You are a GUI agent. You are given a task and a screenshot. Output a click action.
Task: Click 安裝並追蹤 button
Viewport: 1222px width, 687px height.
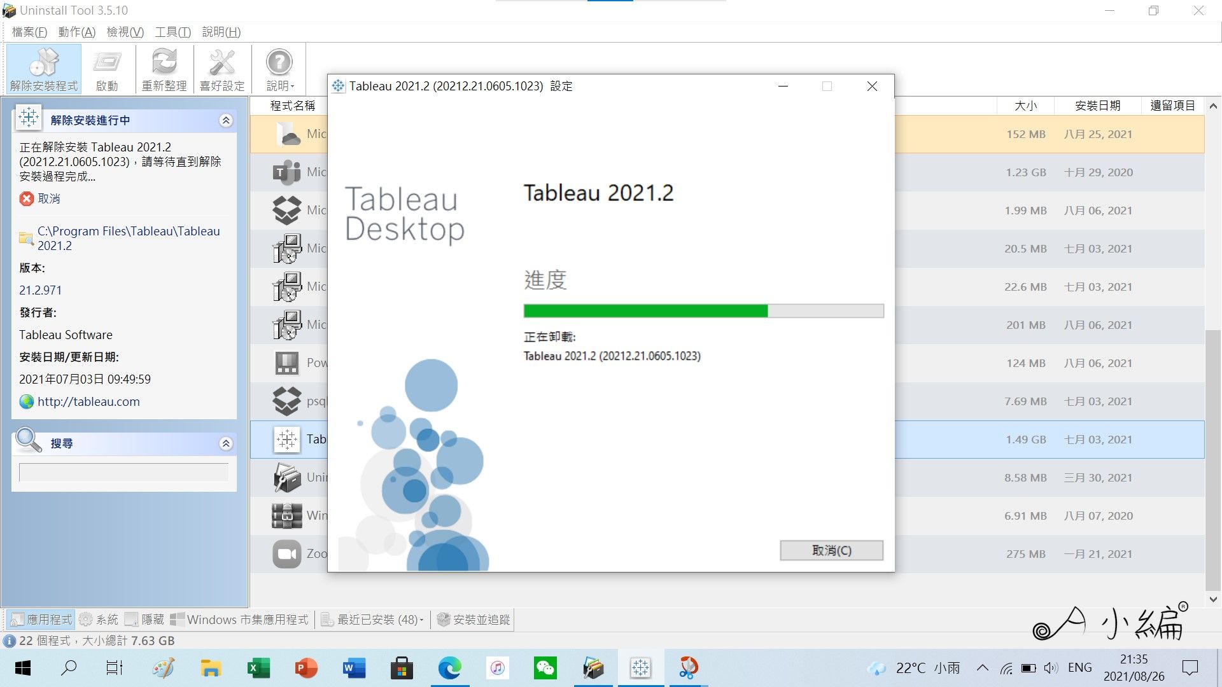click(x=474, y=620)
